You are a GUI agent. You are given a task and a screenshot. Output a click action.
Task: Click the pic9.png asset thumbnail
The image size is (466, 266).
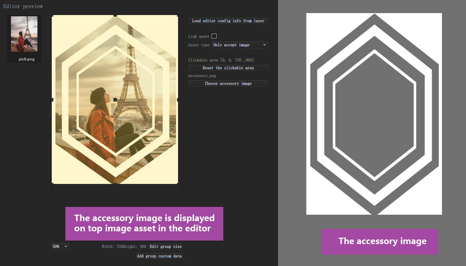pos(24,34)
